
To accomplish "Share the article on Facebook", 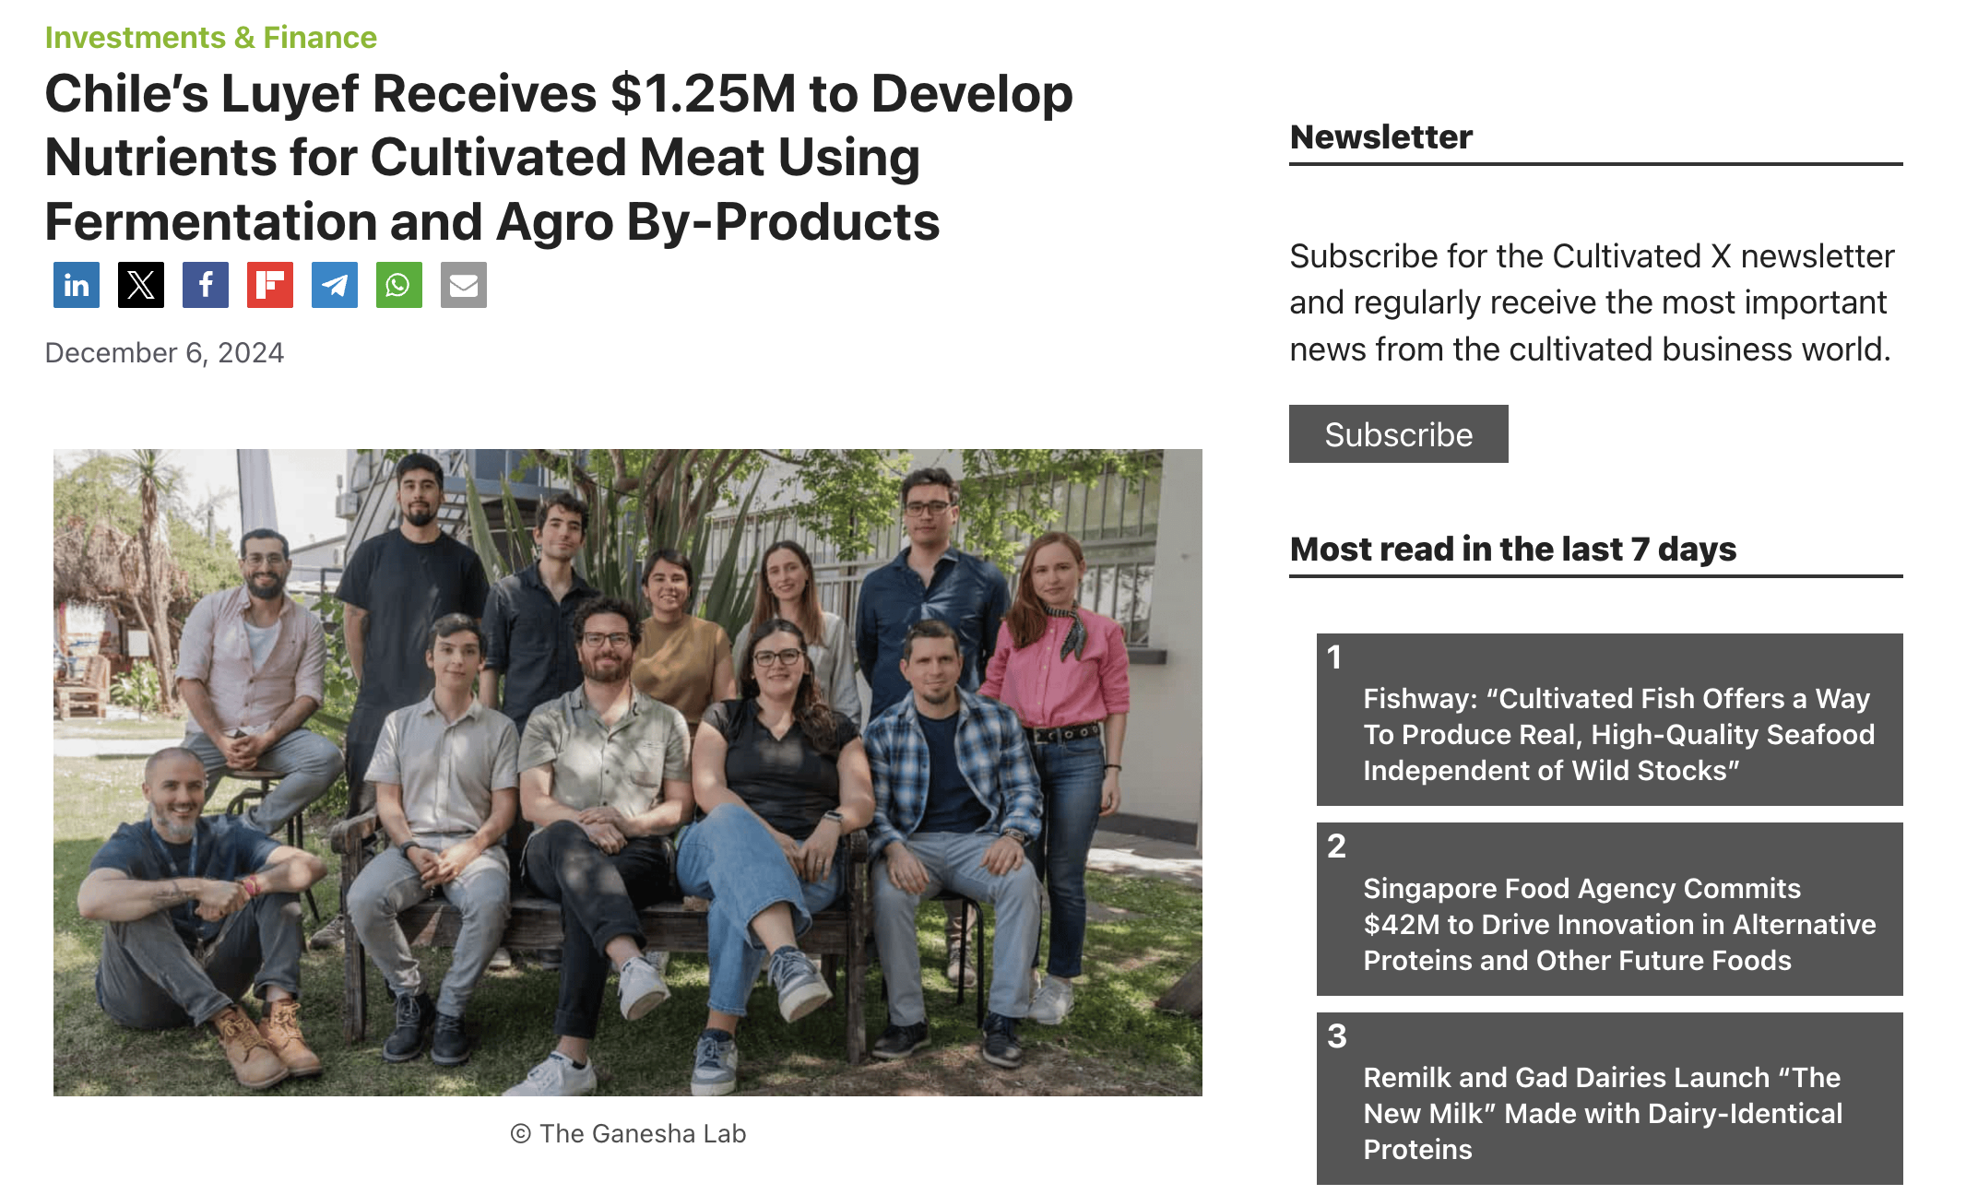I will point(207,285).
